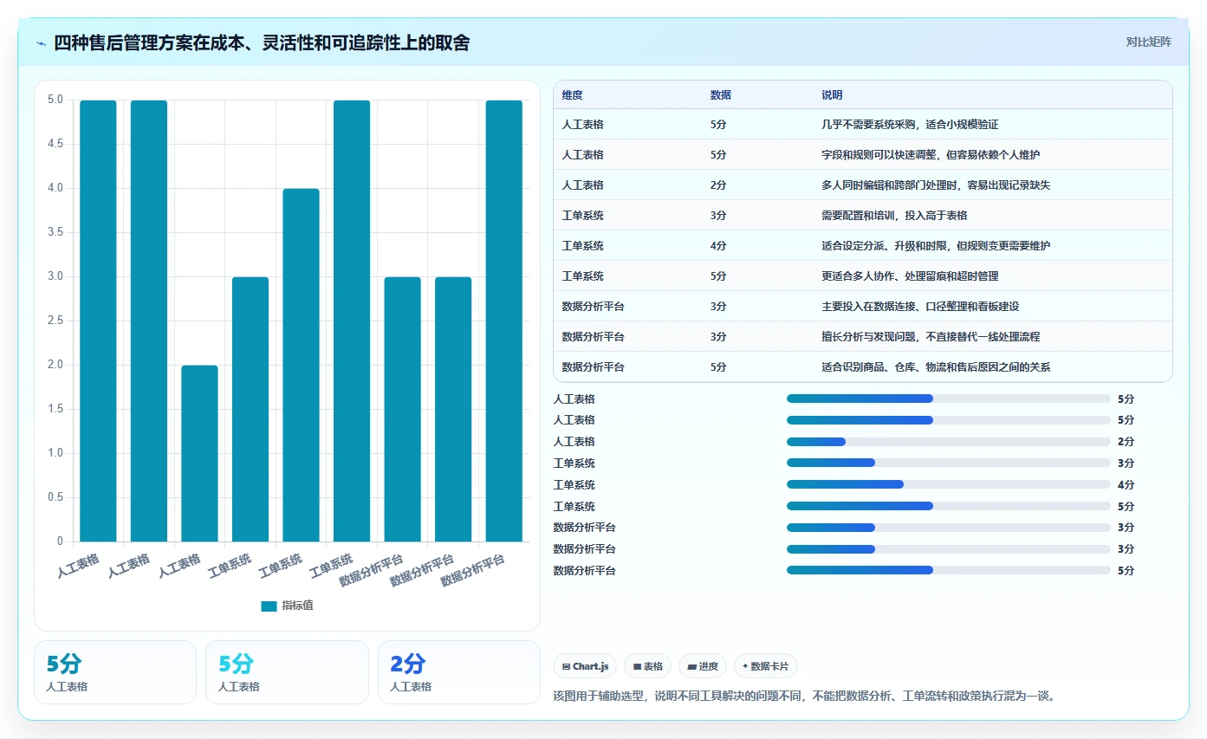This screenshot has width=1207, height=739.
Task: Click the 4分 value in the table's 工单系统 row
Action: click(x=718, y=246)
